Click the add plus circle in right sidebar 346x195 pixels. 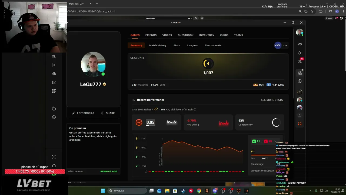pyautogui.click(x=300, y=81)
